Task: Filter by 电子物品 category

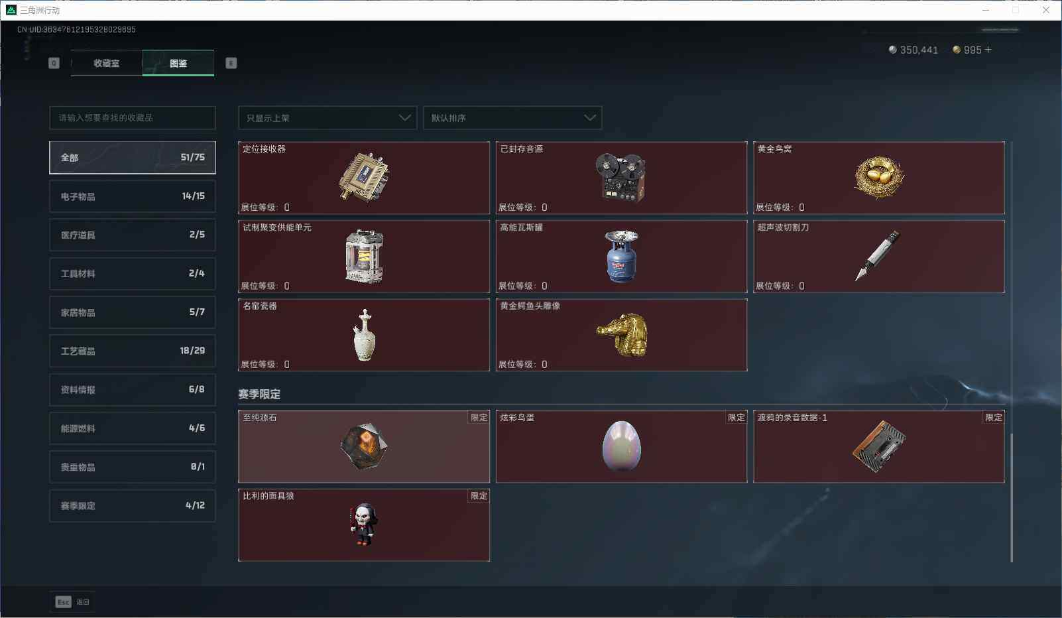Action: (x=133, y=196)
